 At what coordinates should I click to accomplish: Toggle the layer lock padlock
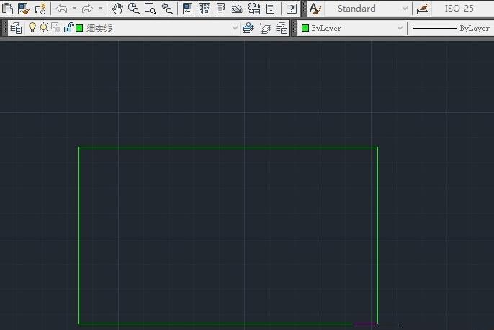[x=68, y=28]
